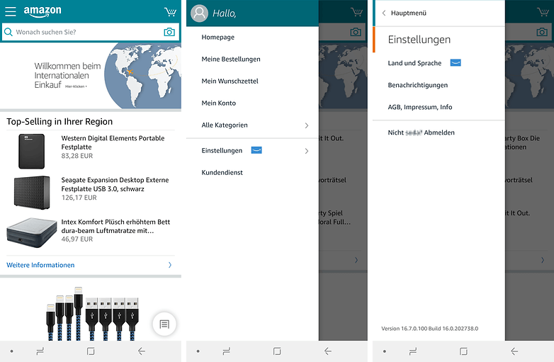This screenshot has width=554, height=362.
Task: Open the USB cables product image
Action: (93, 314)
